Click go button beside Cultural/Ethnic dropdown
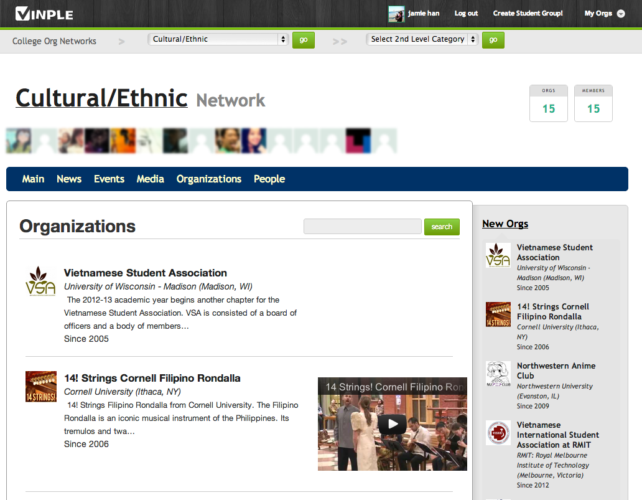Viewport: 642px width, 500px height. point(304,40)
